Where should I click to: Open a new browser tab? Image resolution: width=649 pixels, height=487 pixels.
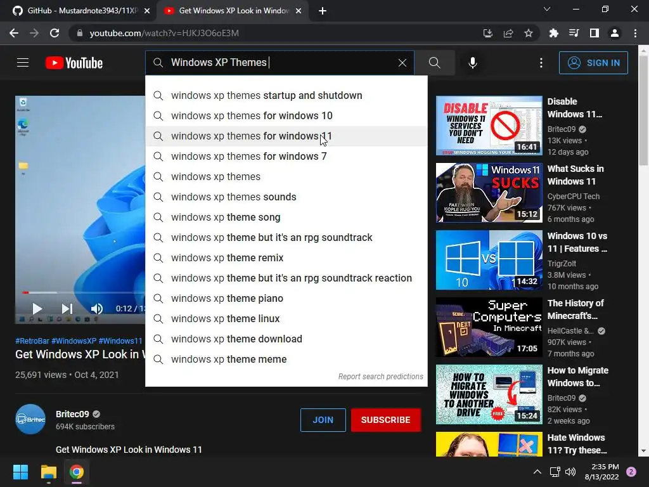[x=323, y=11]
